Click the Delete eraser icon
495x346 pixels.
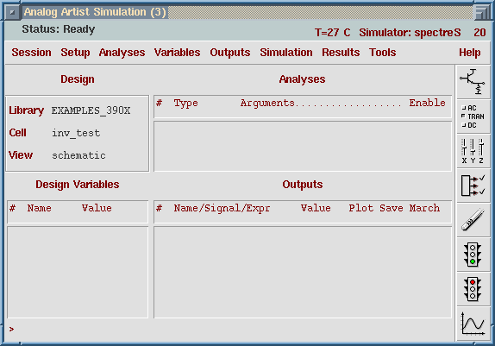(473, 220)
